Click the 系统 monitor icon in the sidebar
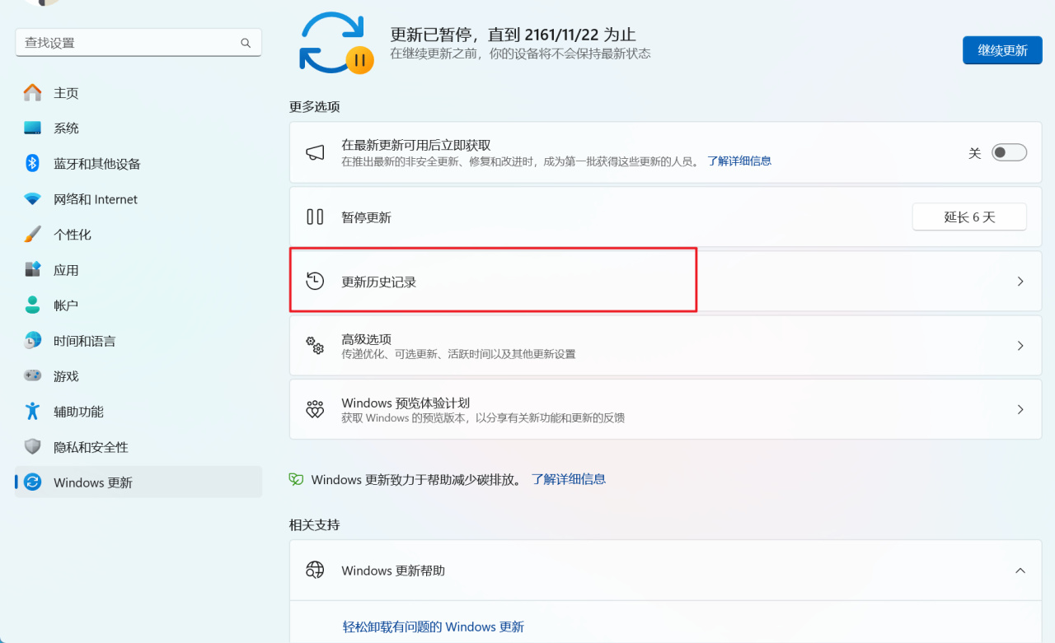The image size is (1055, 643). point(32,128)
